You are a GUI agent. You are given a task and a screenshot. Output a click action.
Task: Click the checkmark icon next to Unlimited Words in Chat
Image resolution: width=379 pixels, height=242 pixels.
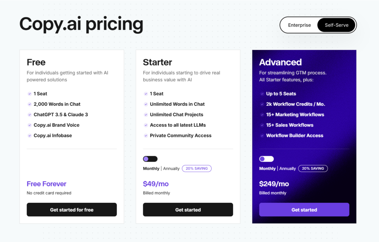pos(146,104)
